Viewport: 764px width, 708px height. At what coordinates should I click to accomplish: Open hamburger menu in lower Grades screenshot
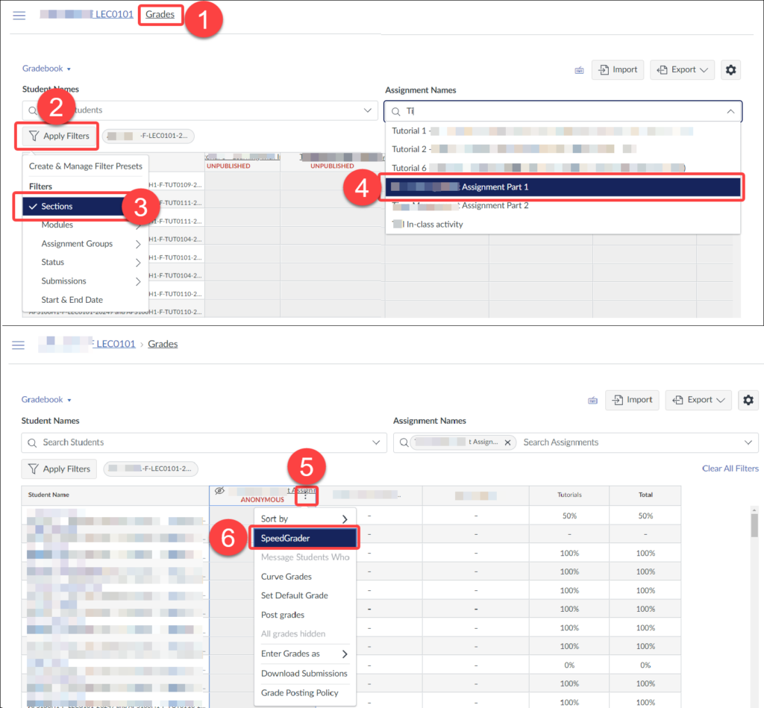point(19,345)
